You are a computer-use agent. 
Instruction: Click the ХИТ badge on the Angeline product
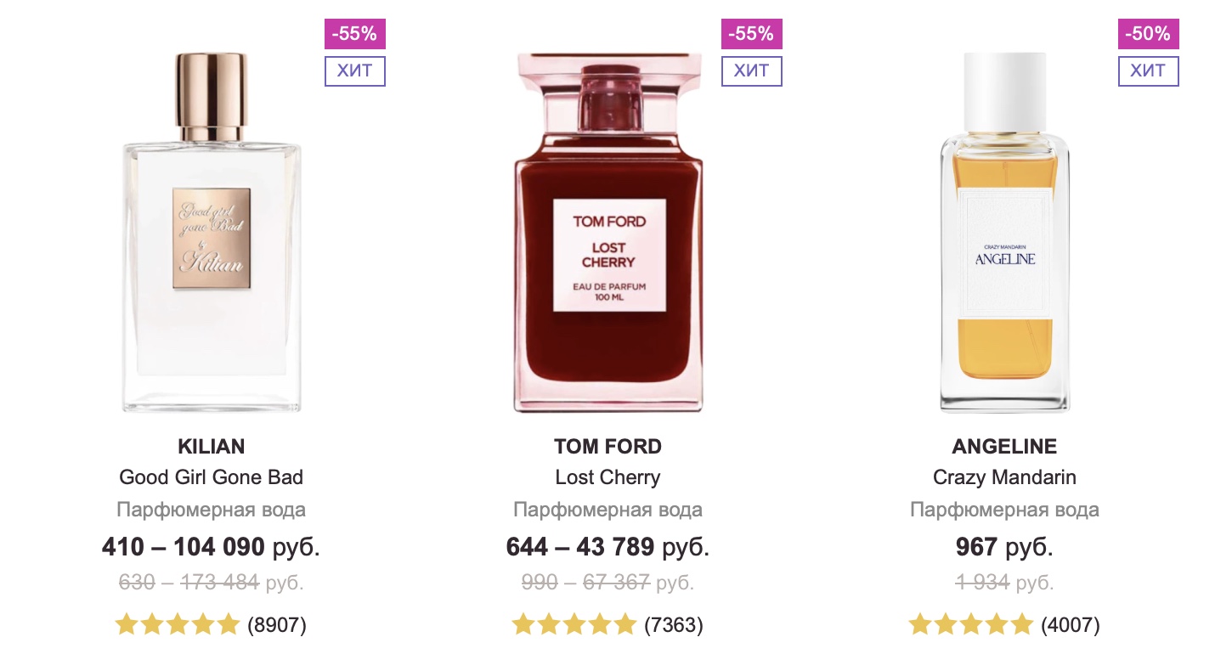pos(1149,71)
